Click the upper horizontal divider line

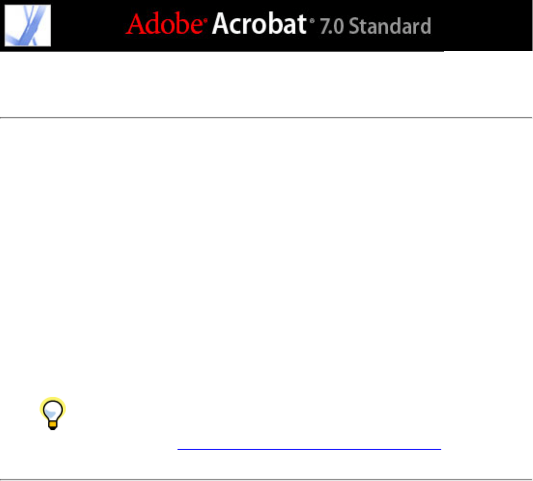pos(266,118)
